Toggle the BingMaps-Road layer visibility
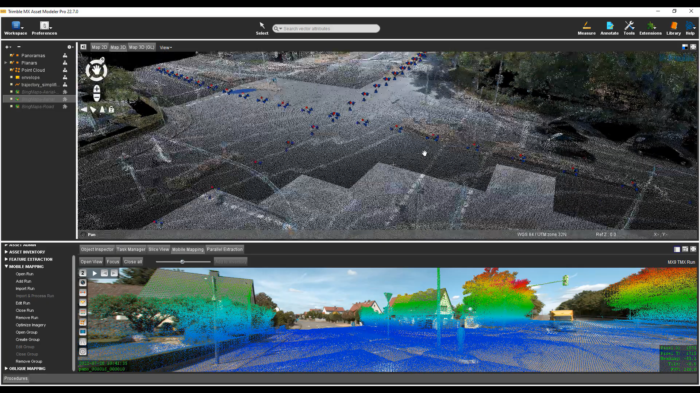The width and height of the screenshot is (700, 393). (12, 106)
